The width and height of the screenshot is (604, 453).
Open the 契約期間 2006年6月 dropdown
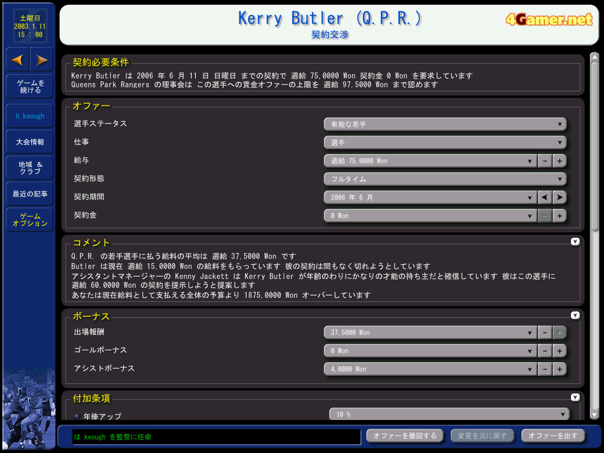pos(430,197)
